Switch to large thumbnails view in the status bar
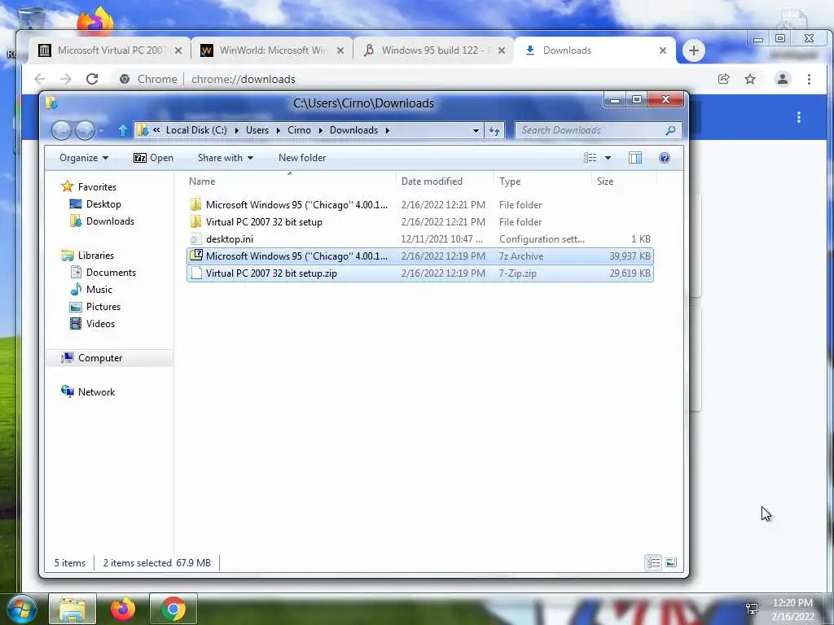834x625 pixels. tap(671, 562)
